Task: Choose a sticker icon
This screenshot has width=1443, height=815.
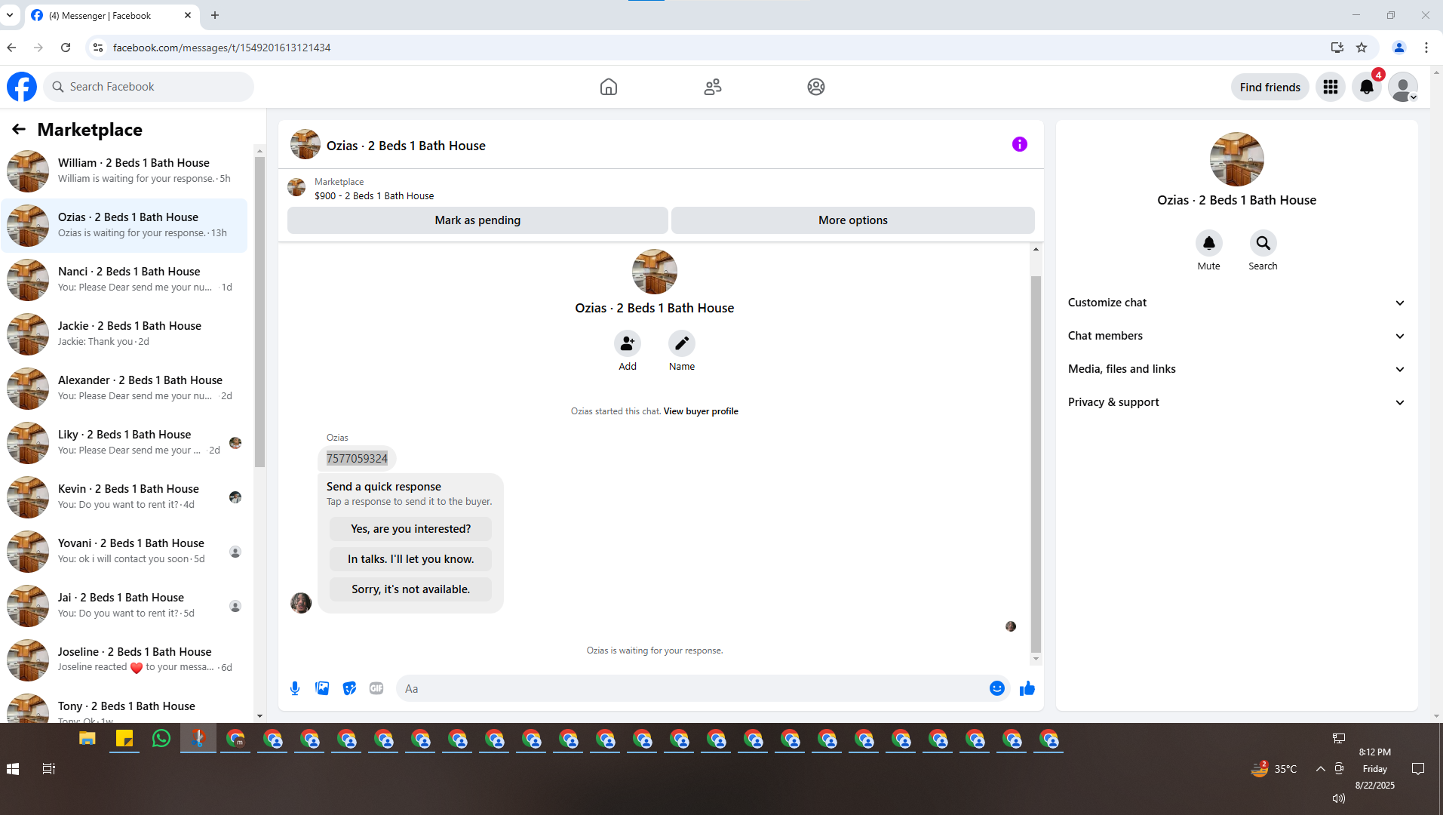Action: point(349,688)
